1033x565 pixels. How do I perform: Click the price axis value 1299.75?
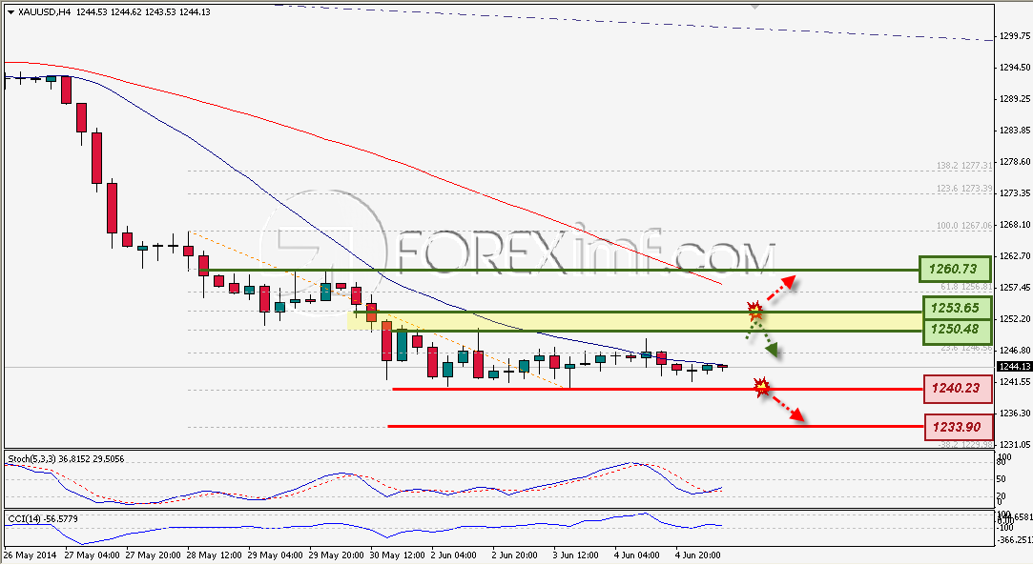[1015, 36]
